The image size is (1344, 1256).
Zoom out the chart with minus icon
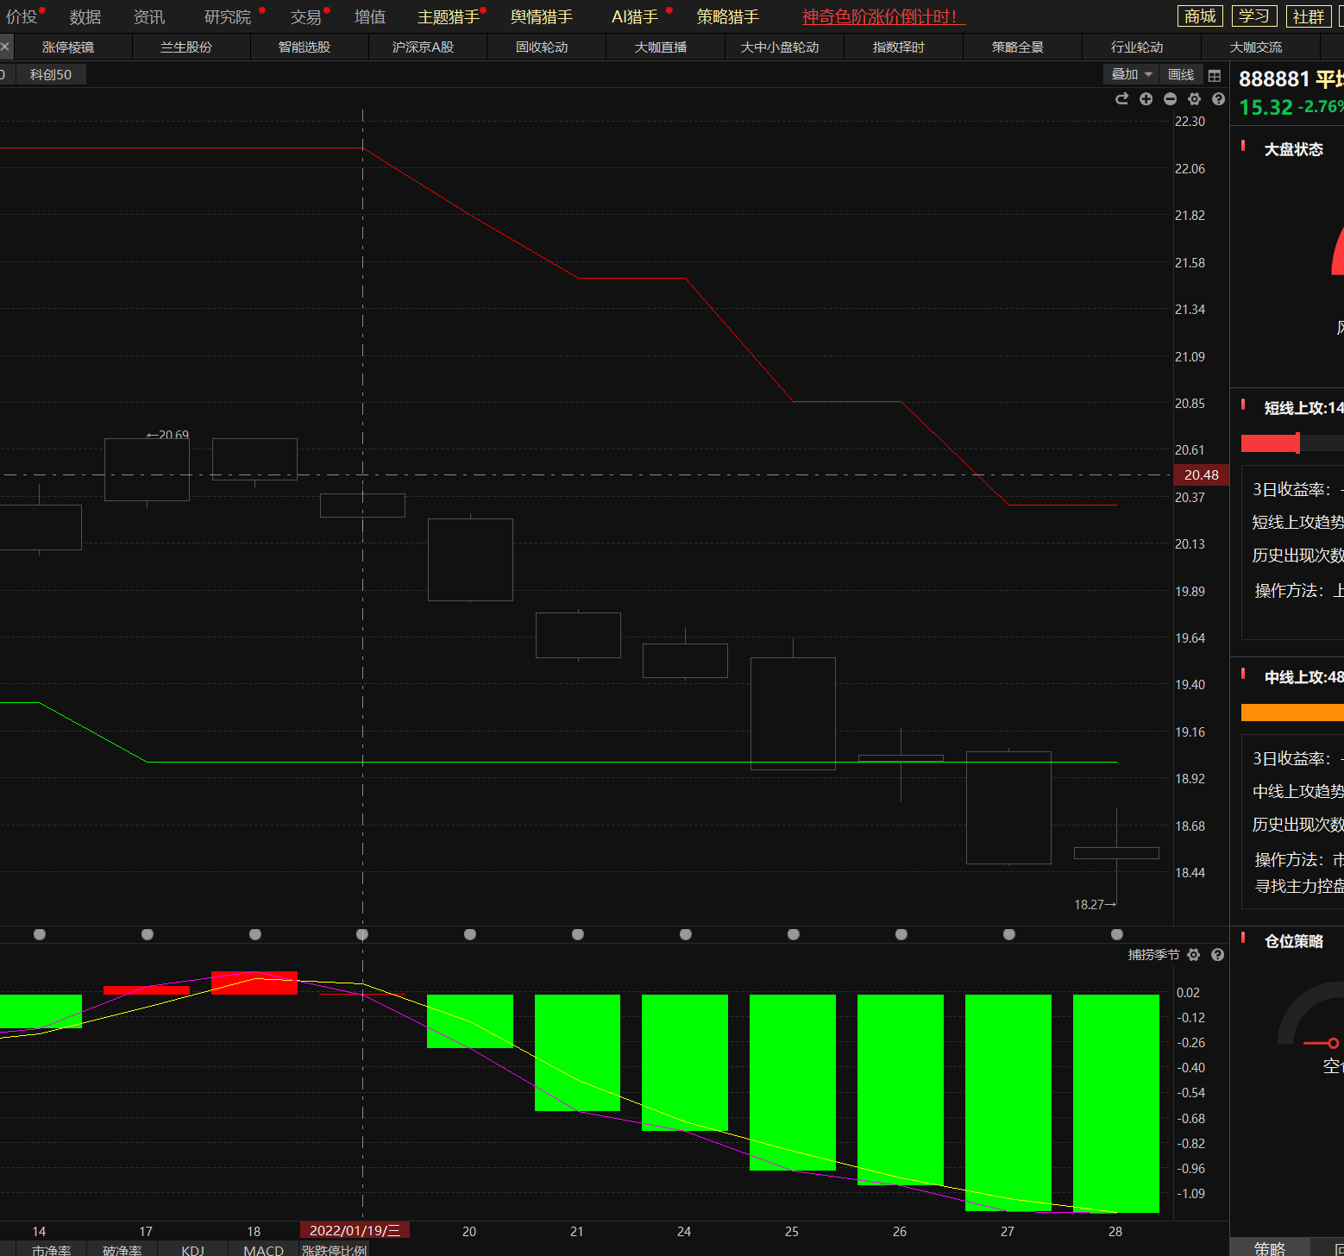click(x=1170, y=99)
